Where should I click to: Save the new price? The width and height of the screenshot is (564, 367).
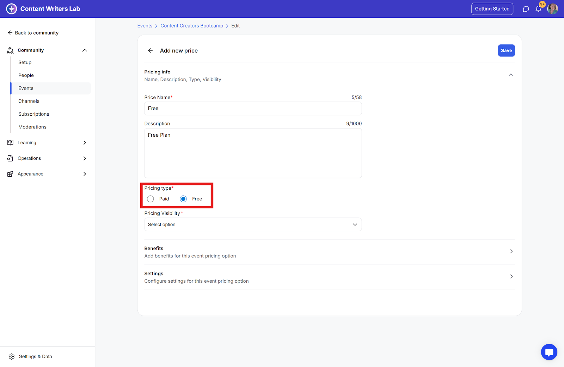506,50
